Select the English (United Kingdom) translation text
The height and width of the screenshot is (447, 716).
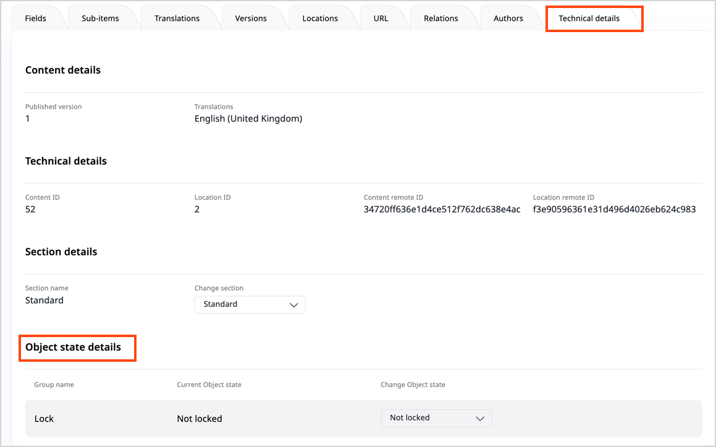(x=248, y=118)
